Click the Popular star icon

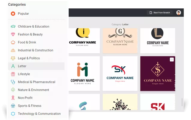pos(13,13)
